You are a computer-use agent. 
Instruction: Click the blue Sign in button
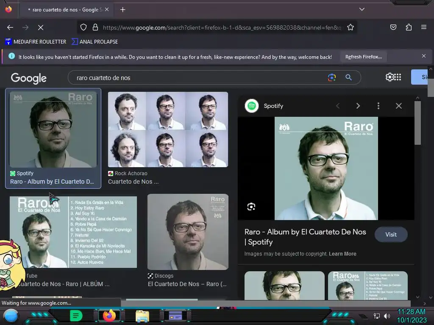(419, 77)
